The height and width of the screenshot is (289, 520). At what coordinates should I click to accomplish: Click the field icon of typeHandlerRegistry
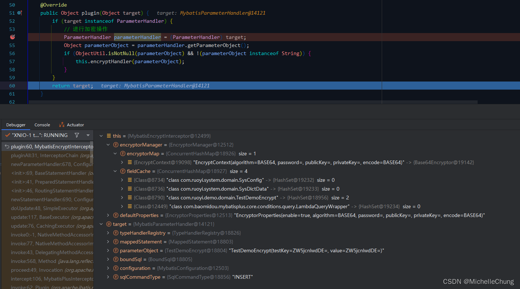tap(116, 233)
